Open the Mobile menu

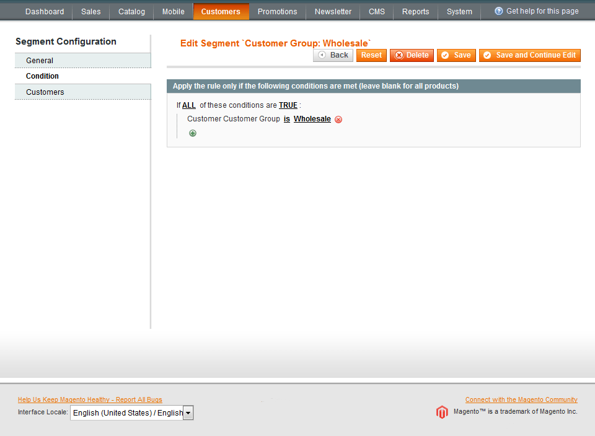[x=174, y=12]
